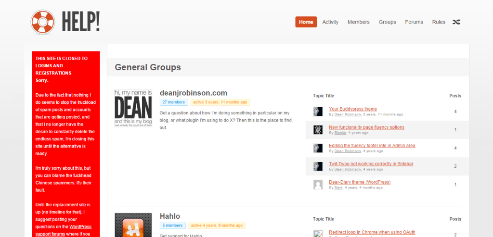This screenshot has width=493, height=237.
Task: Click post count 1 for New funcionality topic
Action: click(455, 130)
